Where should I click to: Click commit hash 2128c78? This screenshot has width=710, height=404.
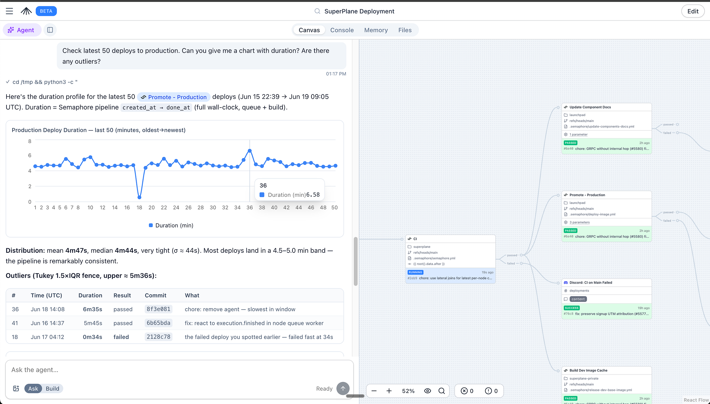158,337
